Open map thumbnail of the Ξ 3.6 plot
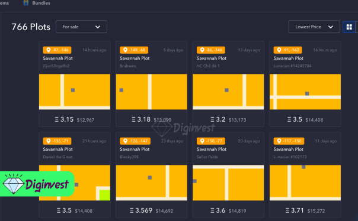 (228, 183)
